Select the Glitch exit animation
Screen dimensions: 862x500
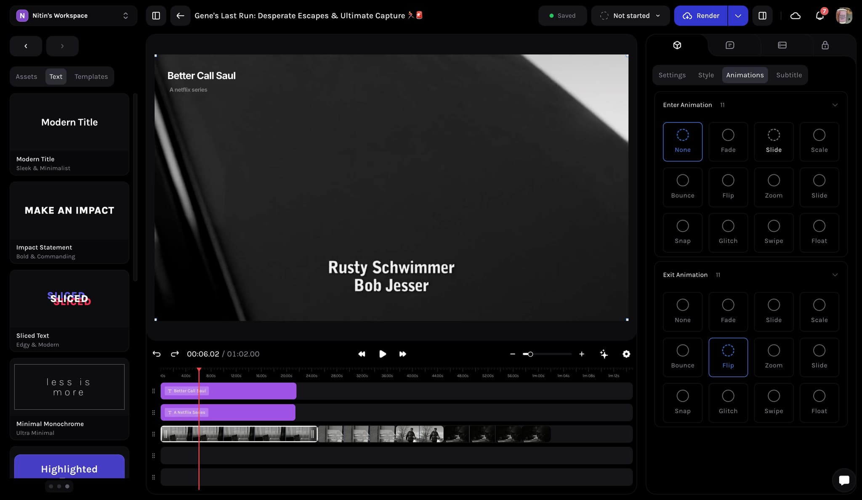(x=728, y=402)
